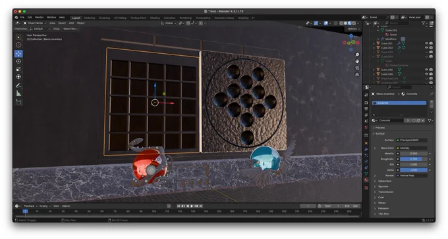Expand the Modifiers outliner row
The height and width of the screenshot is (239, 448).
(x=378, y=39)
